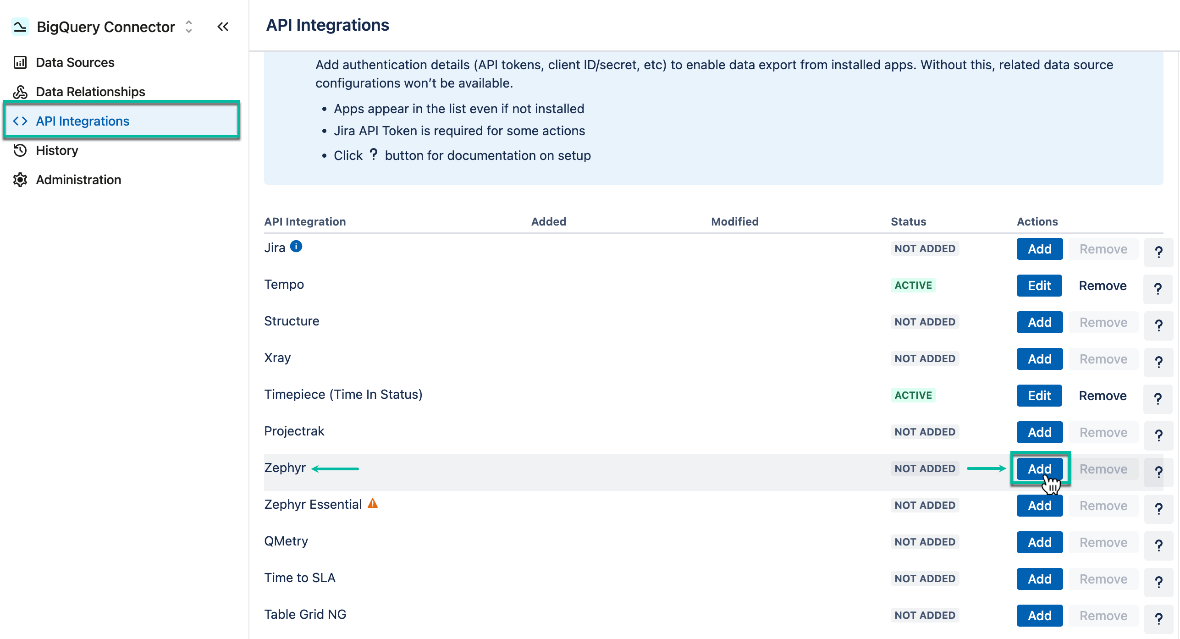
Task: Add the Time to SLA integration
Action: point(1039,578)
